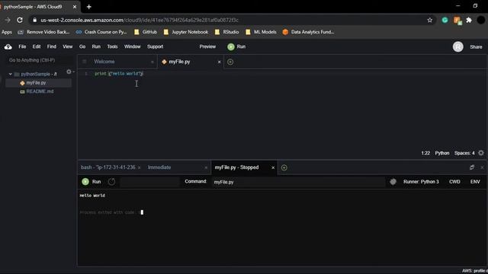The image size is (488, 274).
Task: Open the Runner: Python 3 selector
Action: click(421, 181)
